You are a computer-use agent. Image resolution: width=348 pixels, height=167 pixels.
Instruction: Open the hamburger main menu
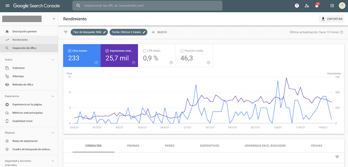click(x=7, y=6)
